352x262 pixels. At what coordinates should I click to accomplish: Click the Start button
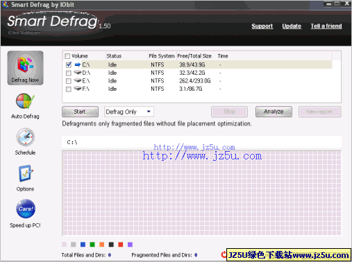(x=80, y=112)
